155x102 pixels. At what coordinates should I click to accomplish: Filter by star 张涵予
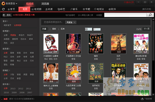click(30, 35)
